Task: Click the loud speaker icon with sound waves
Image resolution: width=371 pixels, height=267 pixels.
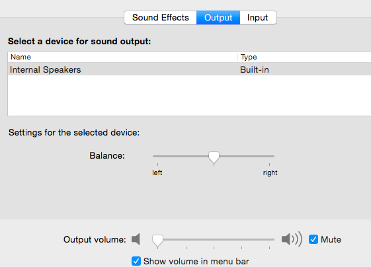Action: pyautogui.click(x=292, y=239)
